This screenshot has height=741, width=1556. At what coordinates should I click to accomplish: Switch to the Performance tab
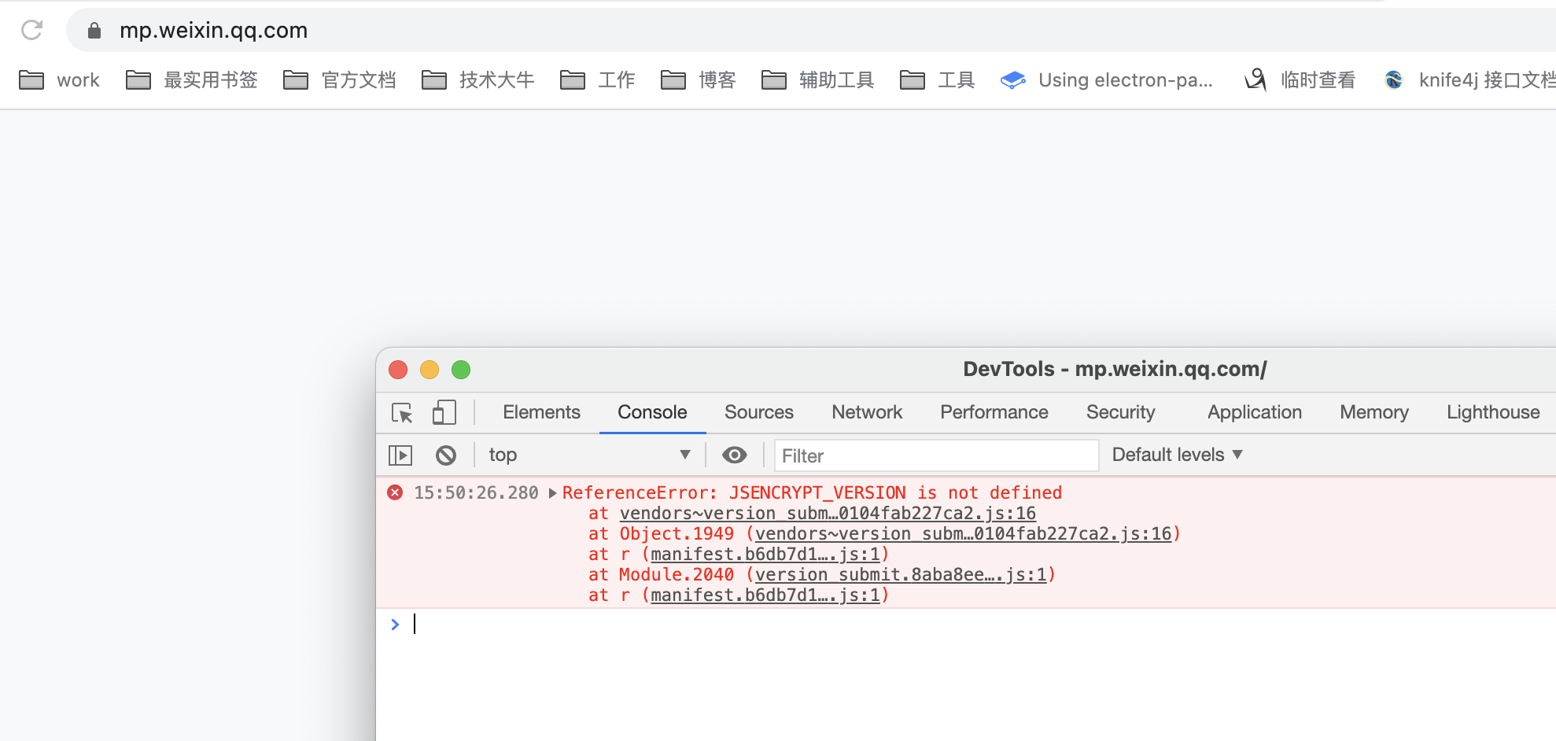[994, 412]
